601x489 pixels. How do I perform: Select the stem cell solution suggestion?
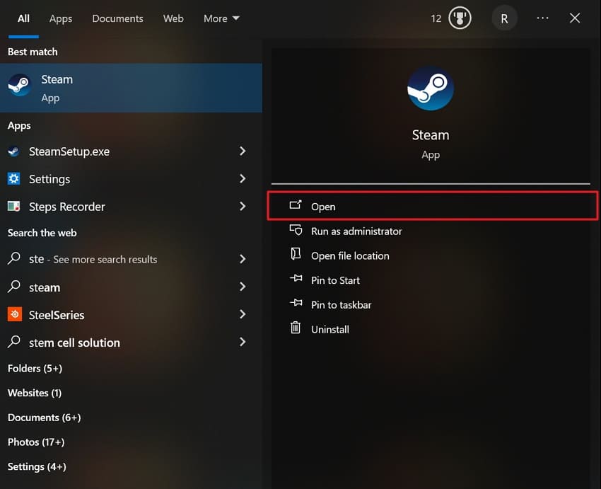click(x=74, y=343)
